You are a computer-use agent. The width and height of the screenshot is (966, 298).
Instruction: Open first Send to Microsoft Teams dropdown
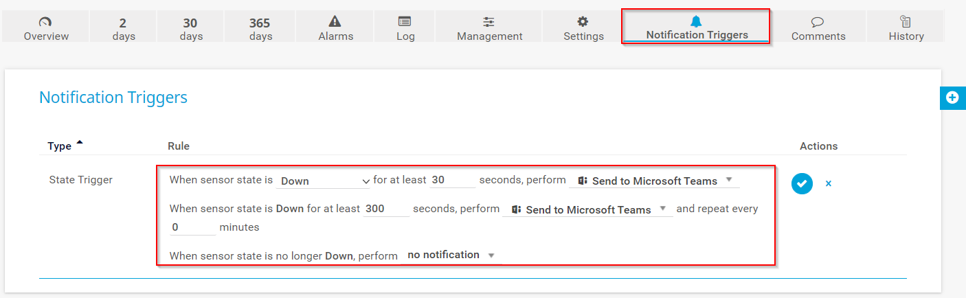tap(654, 181)
